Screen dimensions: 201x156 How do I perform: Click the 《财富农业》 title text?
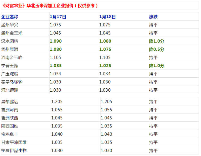point(13,6)
